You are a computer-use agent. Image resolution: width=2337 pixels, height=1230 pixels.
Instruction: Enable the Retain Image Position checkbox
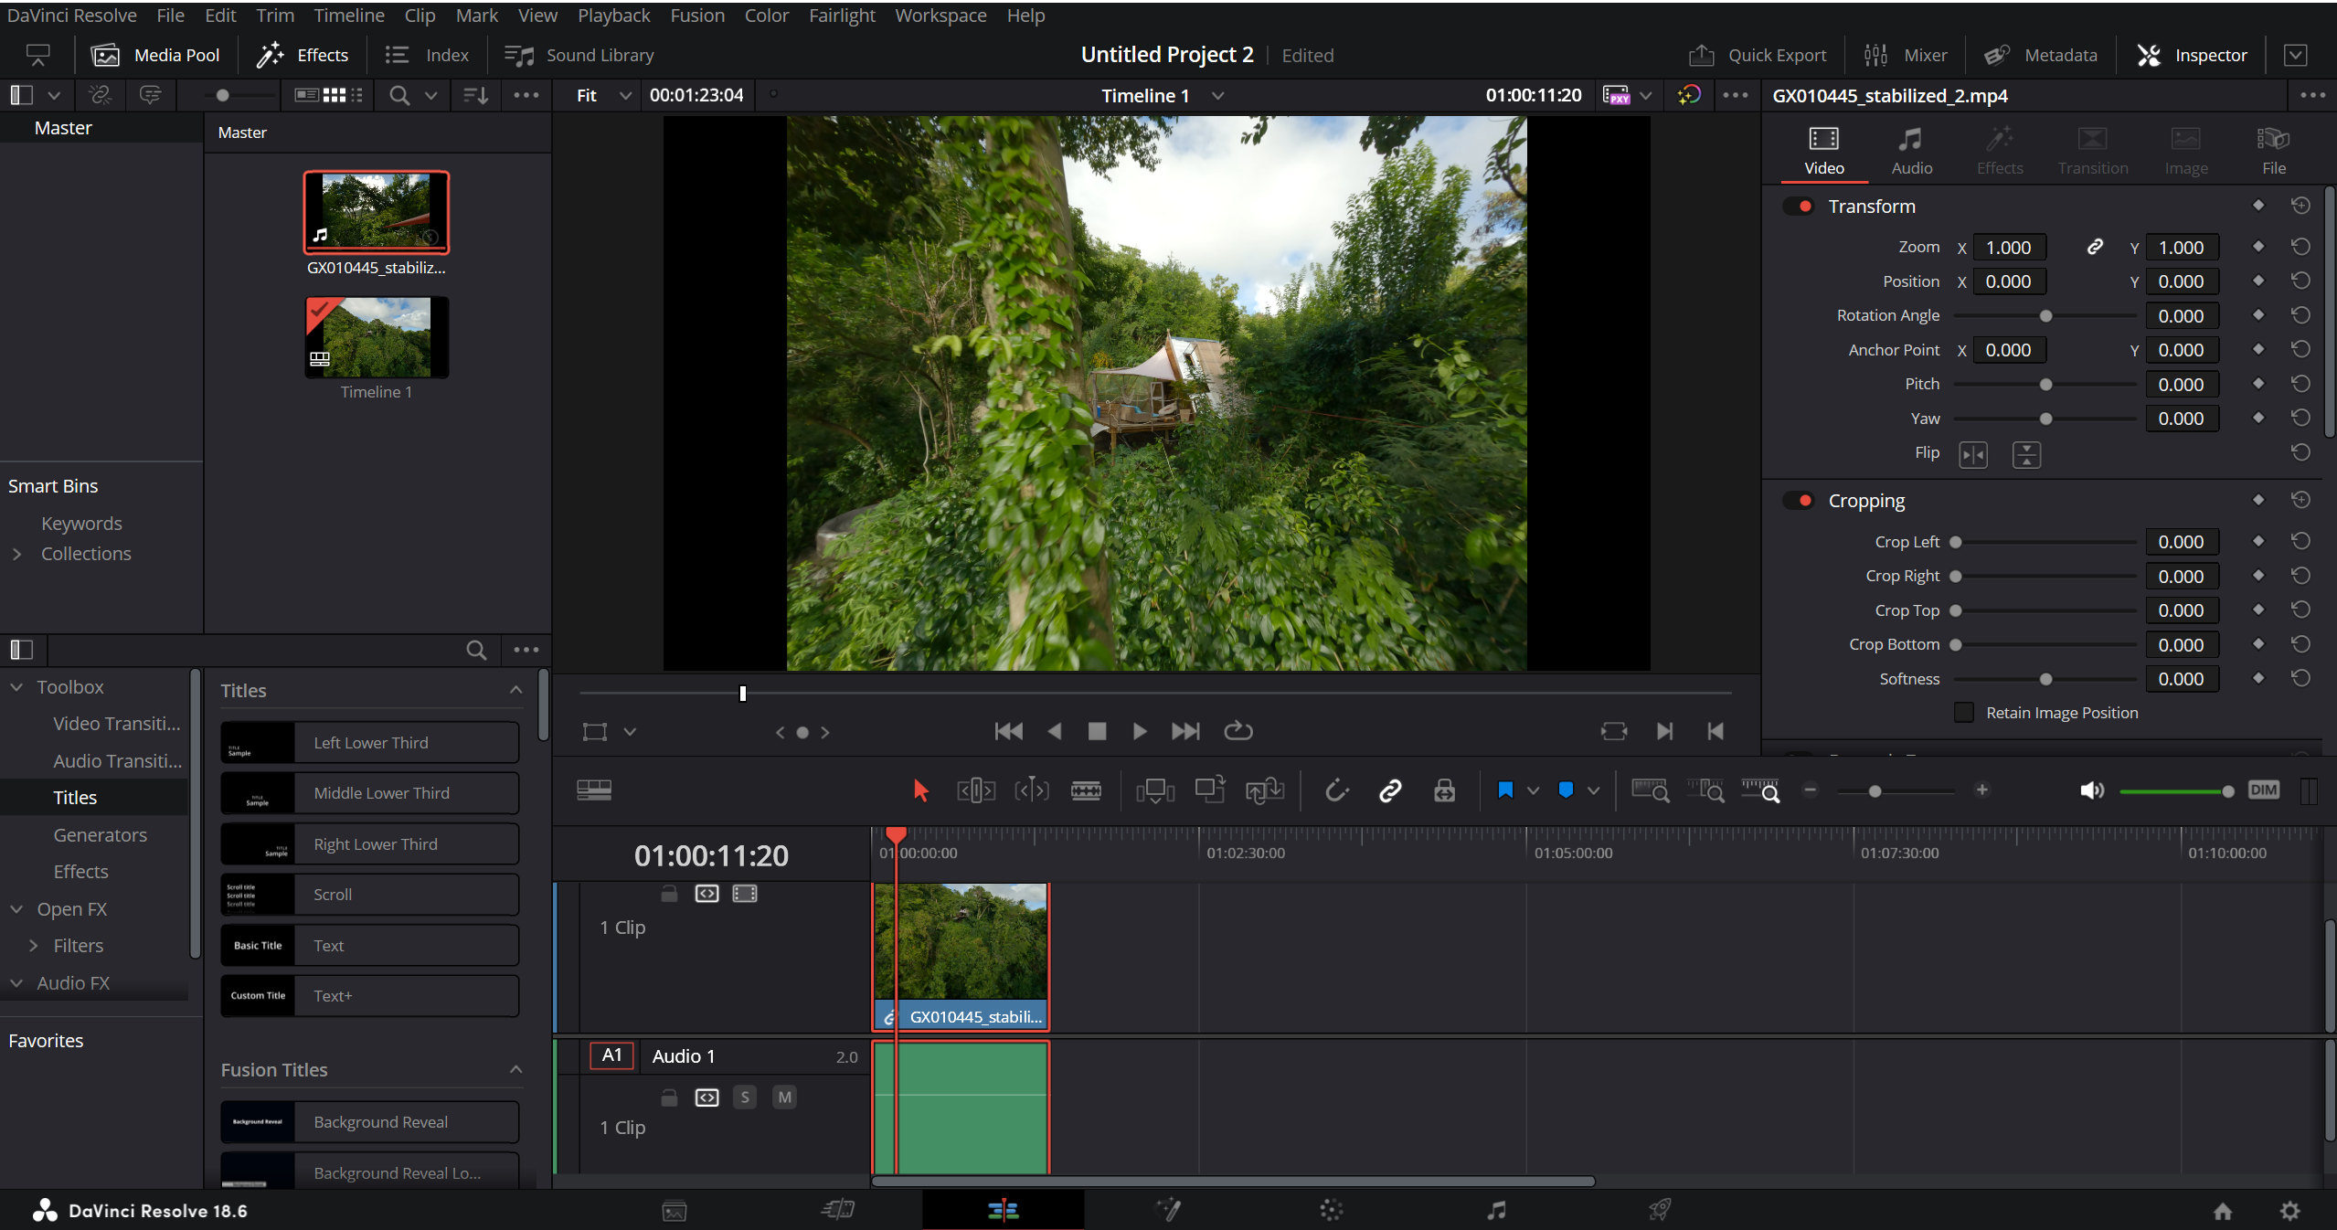1964,713
